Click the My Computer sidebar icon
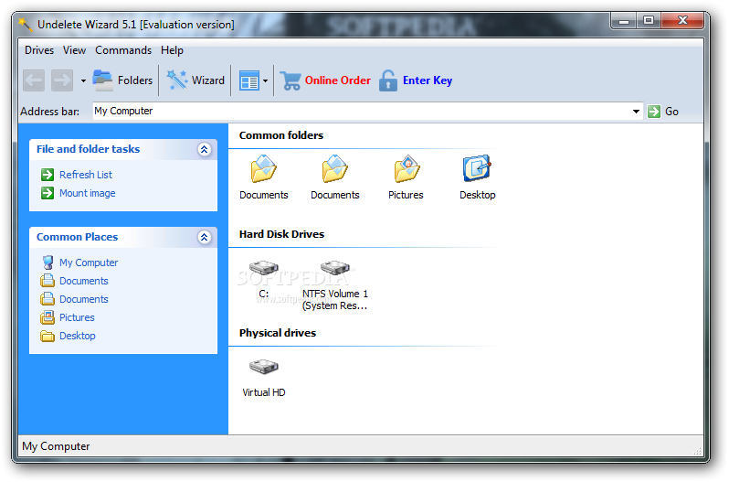 [x=48, y=262]
